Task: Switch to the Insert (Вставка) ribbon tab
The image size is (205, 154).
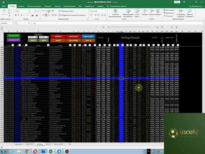Action: (x=21, y=6)
